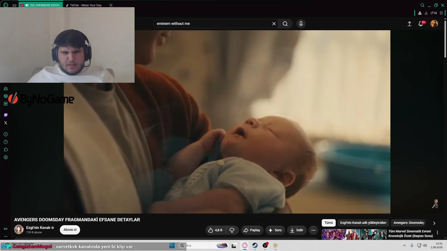Select the Ezgi'nin Kanalı adlı yükleyiciden chip
Image resolution: width=447 pixels, height=251 pixels.
pyautogui.click(x=363, y=223)
